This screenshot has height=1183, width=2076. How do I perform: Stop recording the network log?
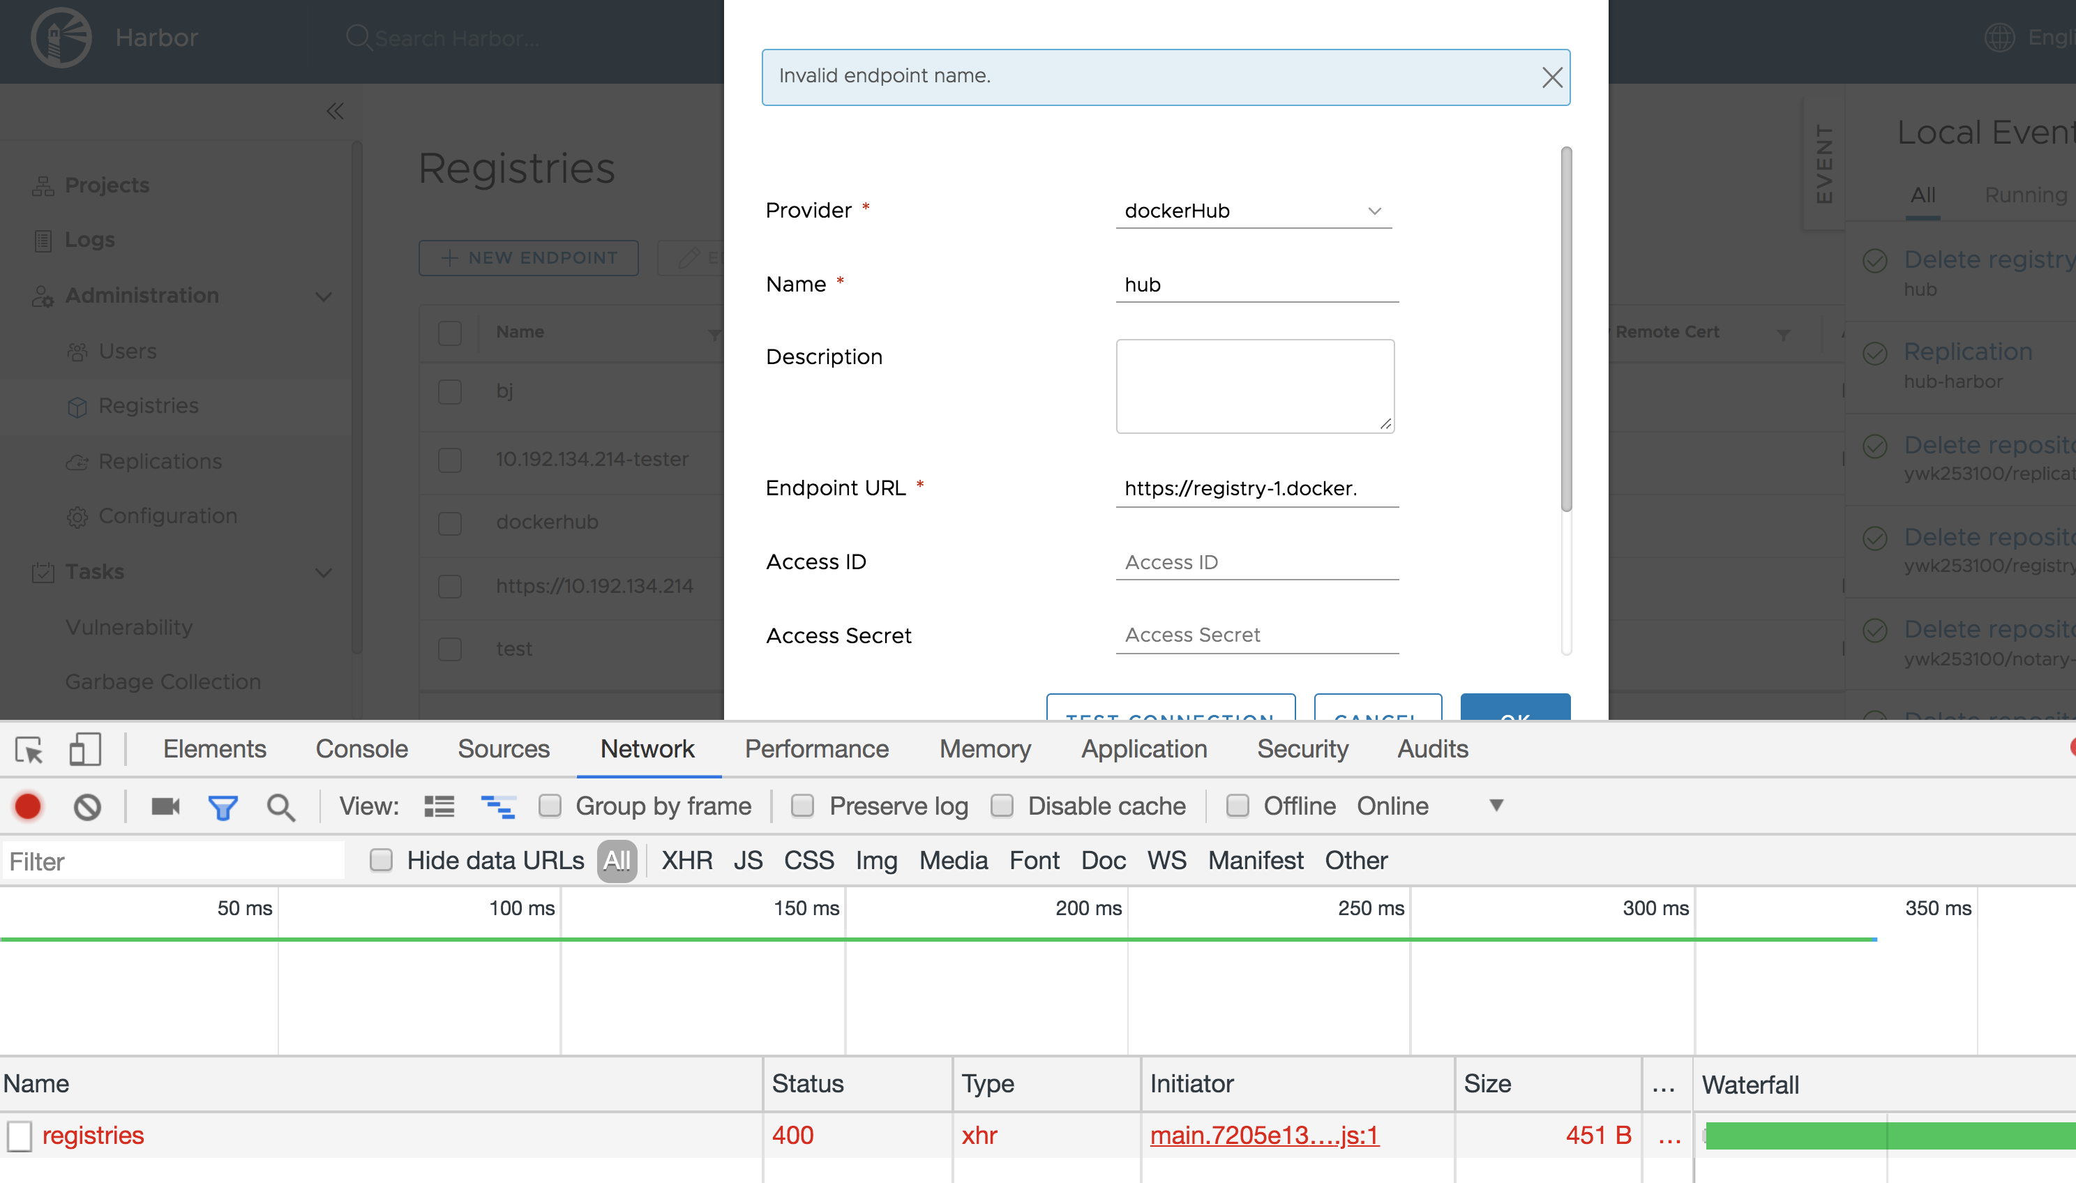click(29, 806)
